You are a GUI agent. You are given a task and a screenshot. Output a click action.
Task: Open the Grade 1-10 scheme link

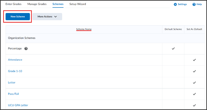coord(15,71)
